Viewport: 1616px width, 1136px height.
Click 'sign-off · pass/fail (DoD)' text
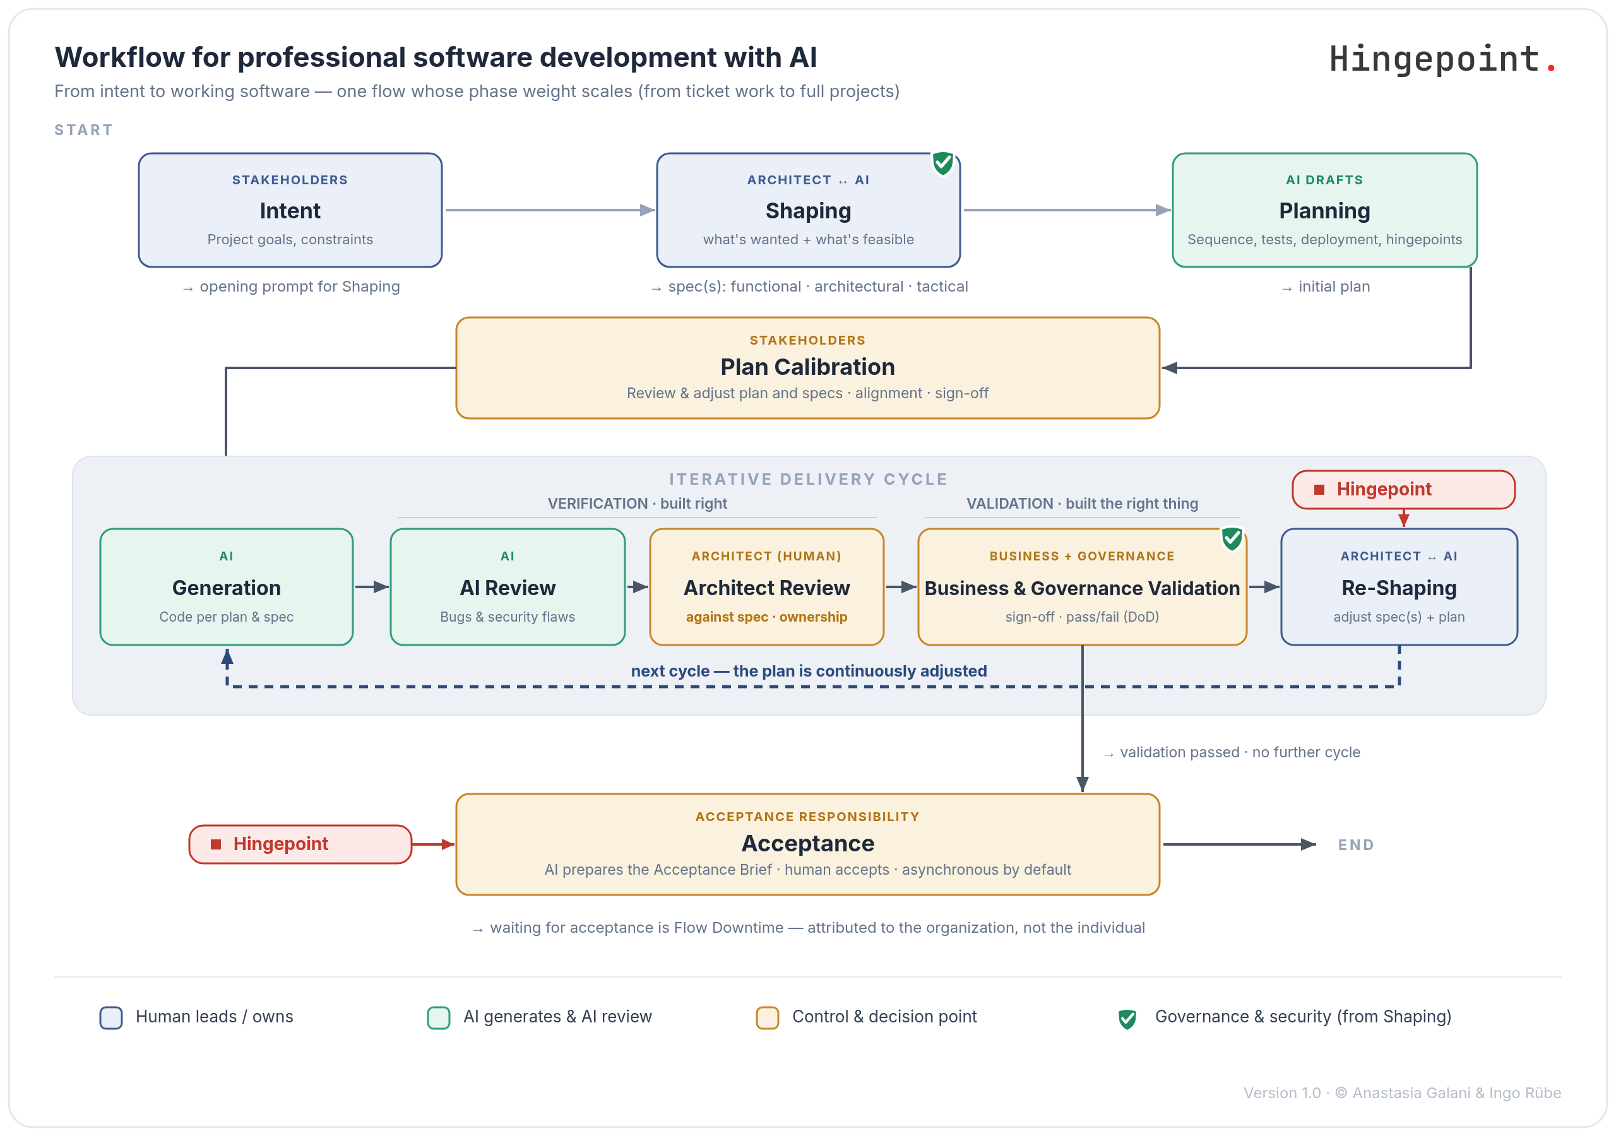1082,617
